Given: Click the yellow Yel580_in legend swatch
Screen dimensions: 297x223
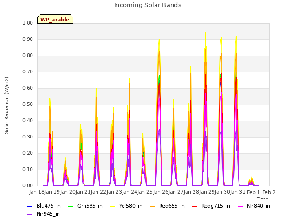Looking at the screenshot, I should pos(112,206).
